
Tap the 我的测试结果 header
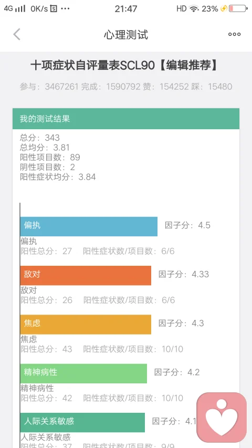pyautogui.click(x=126, y=119)
